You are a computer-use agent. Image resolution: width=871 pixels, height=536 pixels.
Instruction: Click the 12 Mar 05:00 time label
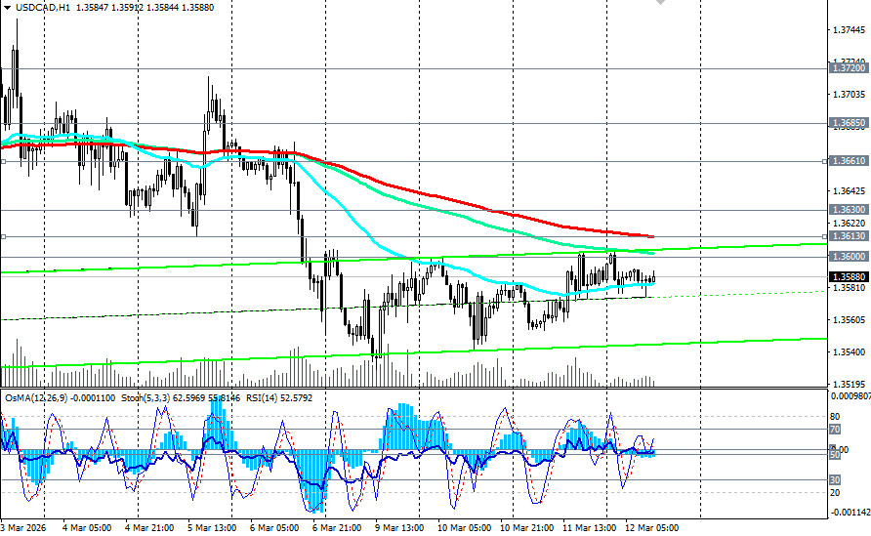pos(651,527)
